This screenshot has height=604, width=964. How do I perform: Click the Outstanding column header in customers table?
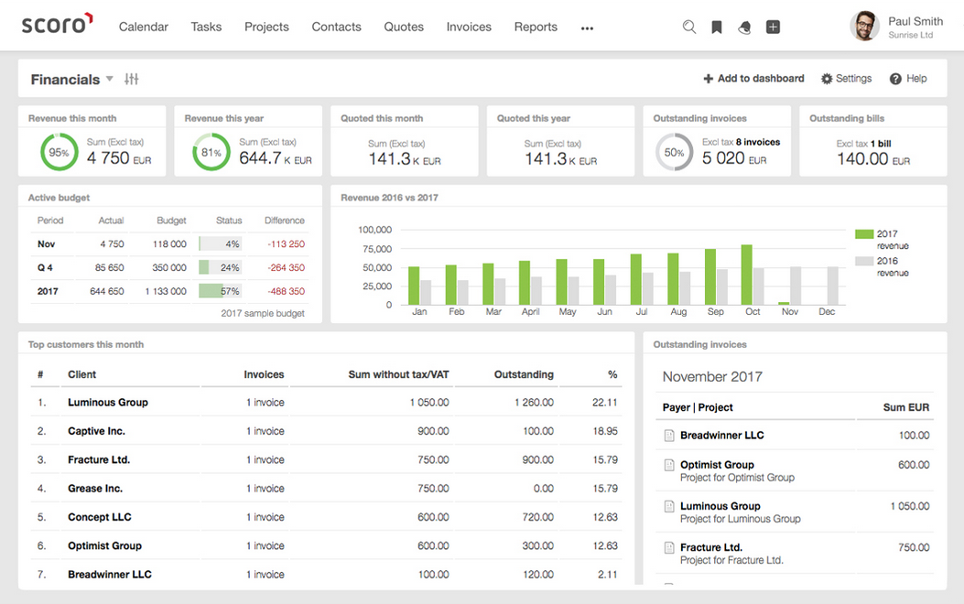pyautogui.click(x=524, y=375)
